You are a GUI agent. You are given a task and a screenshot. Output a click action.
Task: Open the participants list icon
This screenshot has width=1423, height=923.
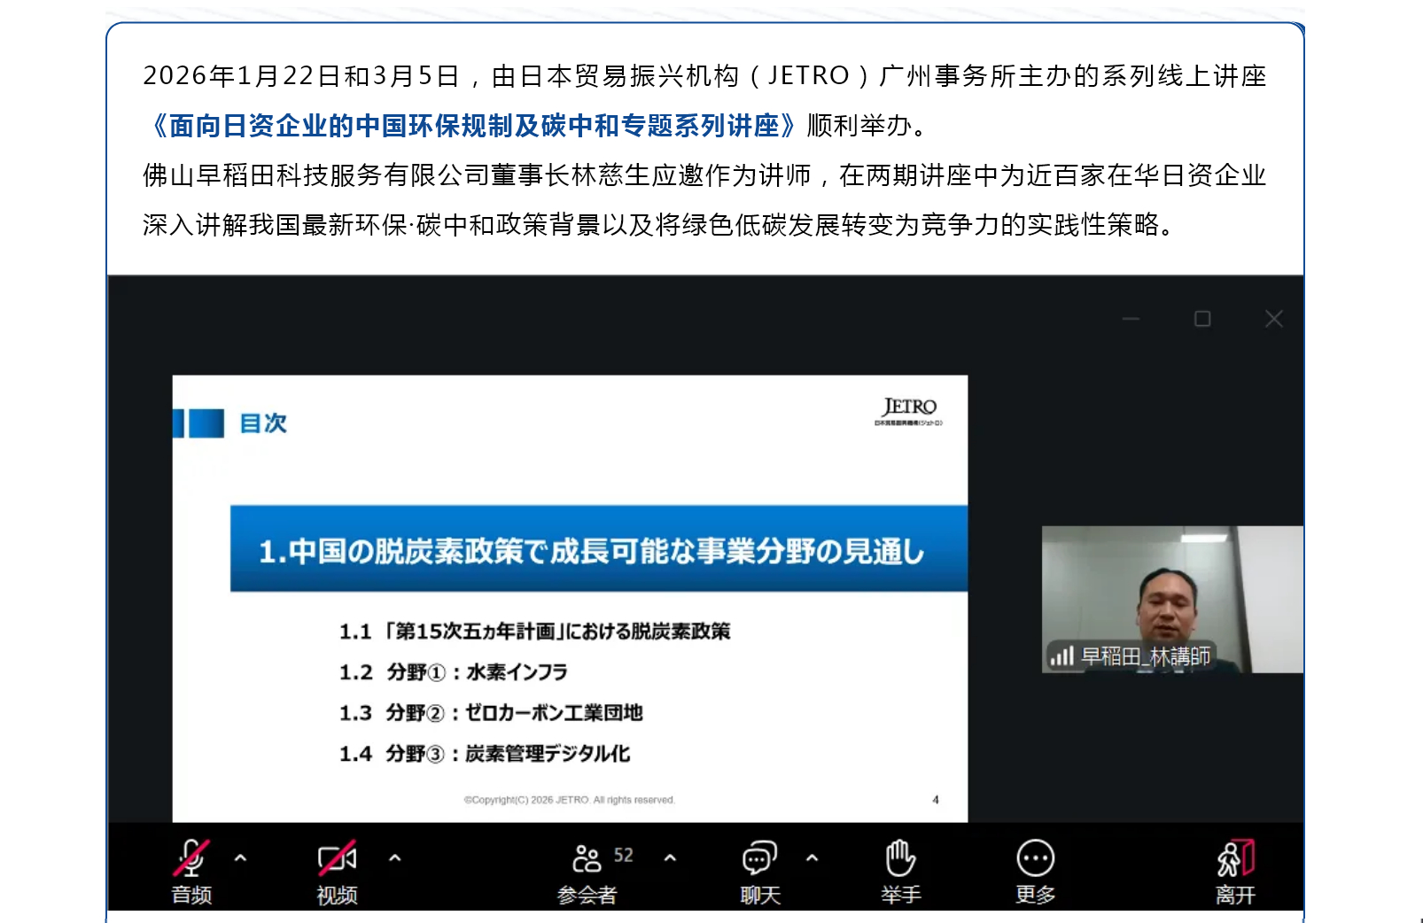587,857
